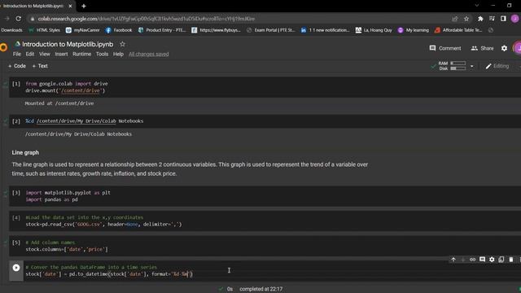521x293 pixels.
Task: Share this page from address bar
Action: coord(454,19)
